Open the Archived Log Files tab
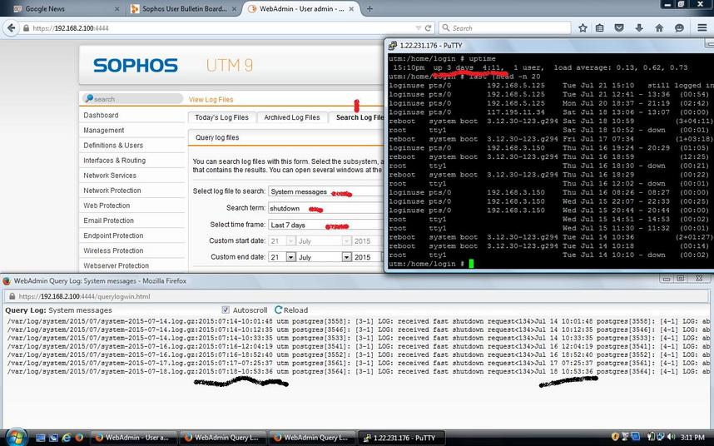This screenshot has width=714, height=446. (292, 117)
